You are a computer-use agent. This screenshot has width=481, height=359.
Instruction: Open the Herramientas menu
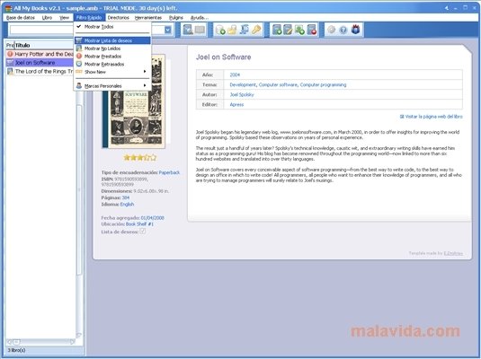coord(148,18)
